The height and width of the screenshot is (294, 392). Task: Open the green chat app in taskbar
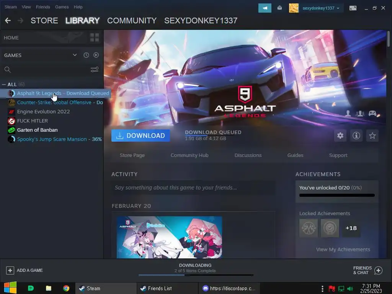pyautogui.click(x=31, y=288)
